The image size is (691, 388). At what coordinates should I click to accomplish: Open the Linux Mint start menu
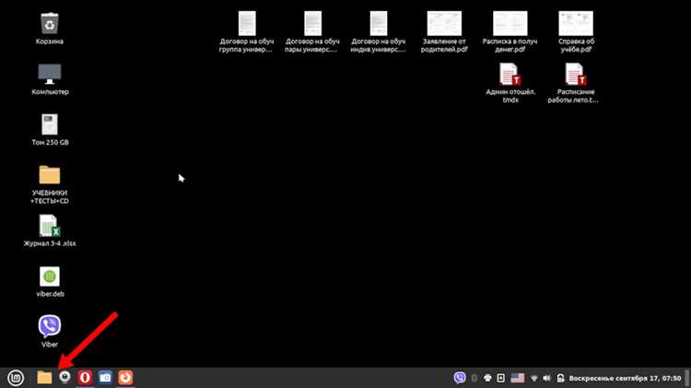(16, 378)
